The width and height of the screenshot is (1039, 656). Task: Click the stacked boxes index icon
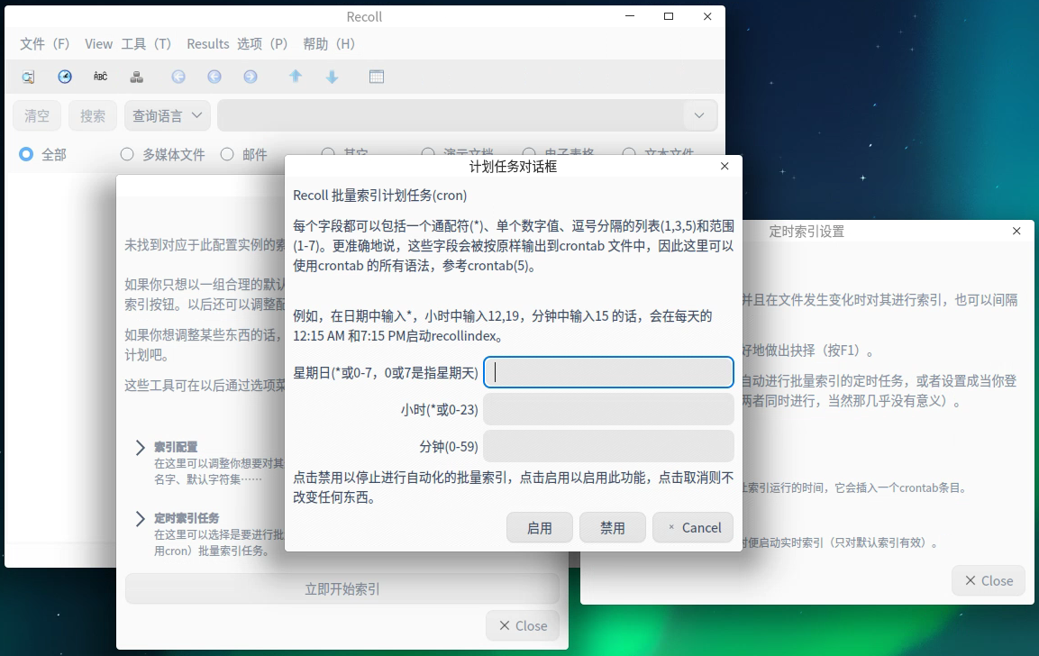pyautogui.click(x=136, y=77)
